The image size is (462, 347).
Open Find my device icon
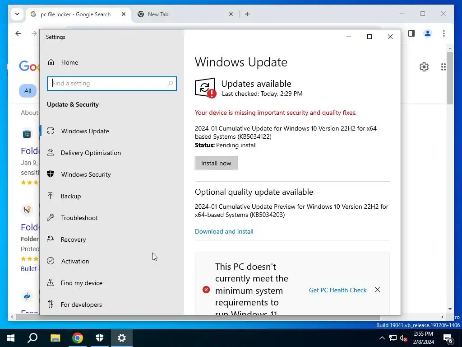coord(51,283)
